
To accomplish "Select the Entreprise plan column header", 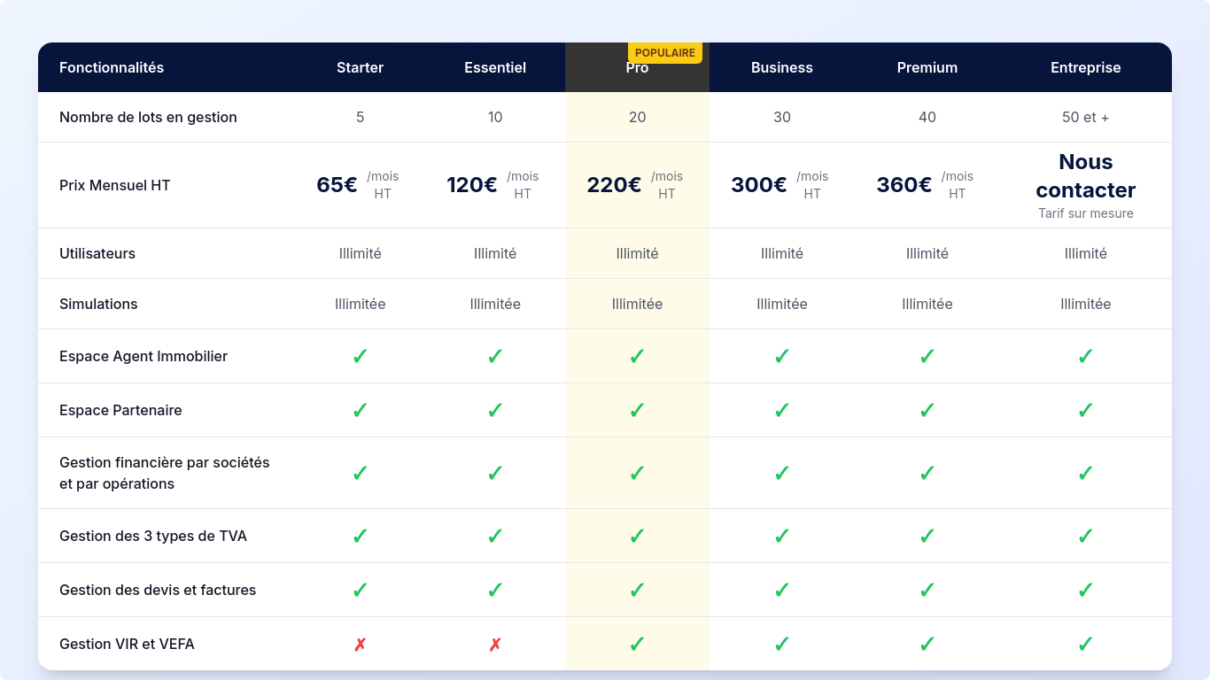I will pos(1085,68).
